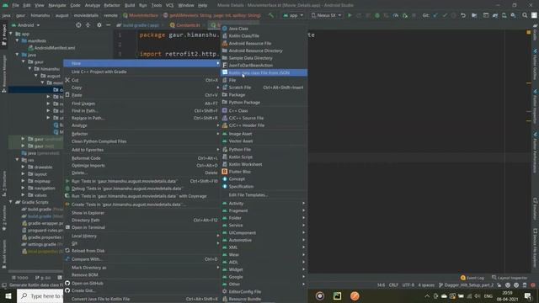Click the UTF-8 encoding indicator
Image resolution: width=539 pixels, height=303 pixels.
[408, 285]
